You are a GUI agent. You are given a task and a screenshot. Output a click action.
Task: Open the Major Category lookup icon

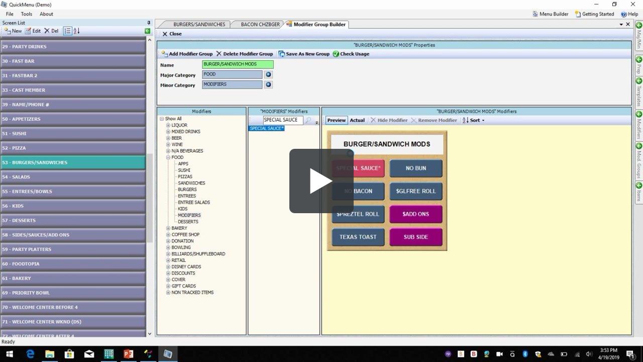[268, 74]
